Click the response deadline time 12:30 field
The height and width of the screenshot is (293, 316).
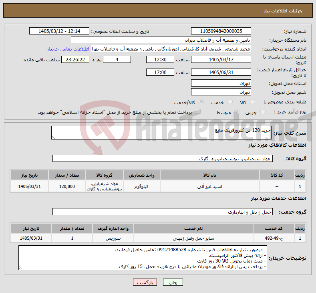click(160, 59)
